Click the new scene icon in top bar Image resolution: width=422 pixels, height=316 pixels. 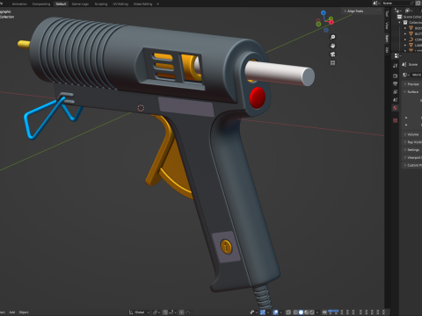(418, 4)
